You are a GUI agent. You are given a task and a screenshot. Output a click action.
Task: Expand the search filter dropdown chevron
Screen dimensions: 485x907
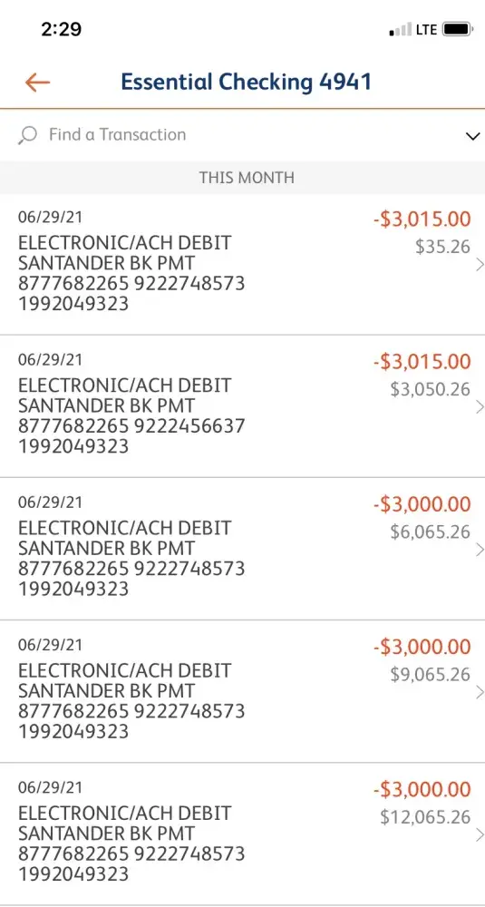(472, 137)
